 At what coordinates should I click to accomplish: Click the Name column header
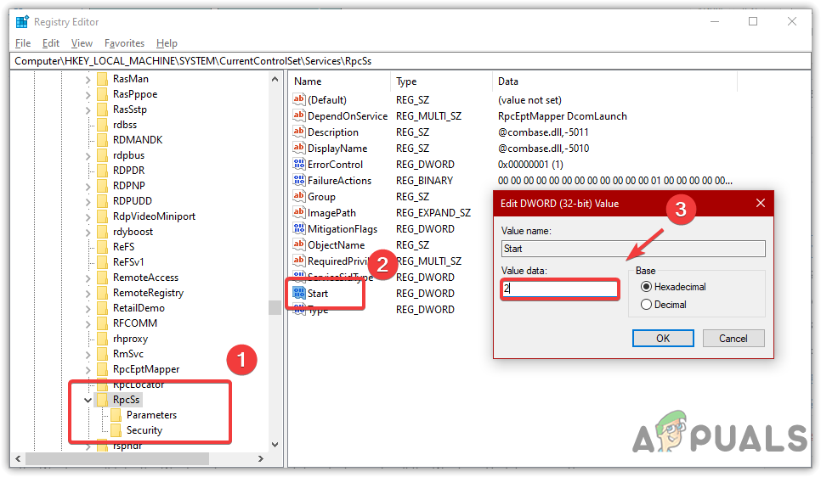click(x=340, y=81)
